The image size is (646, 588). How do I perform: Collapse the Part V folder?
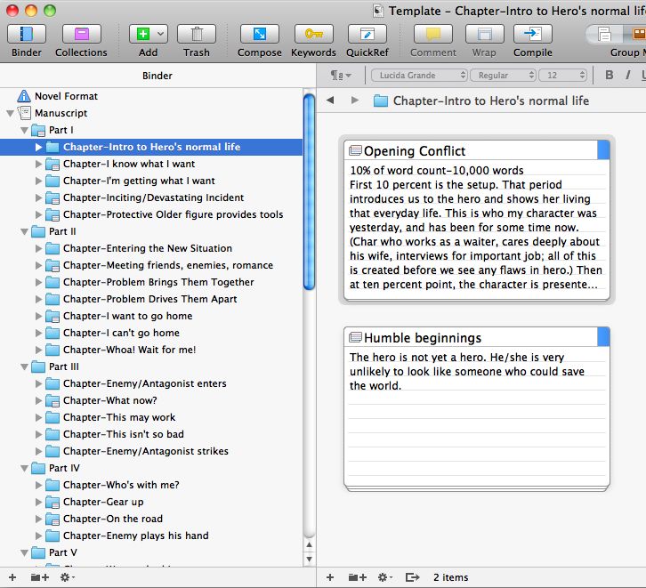pyautogui.click(x=24, y=552)
